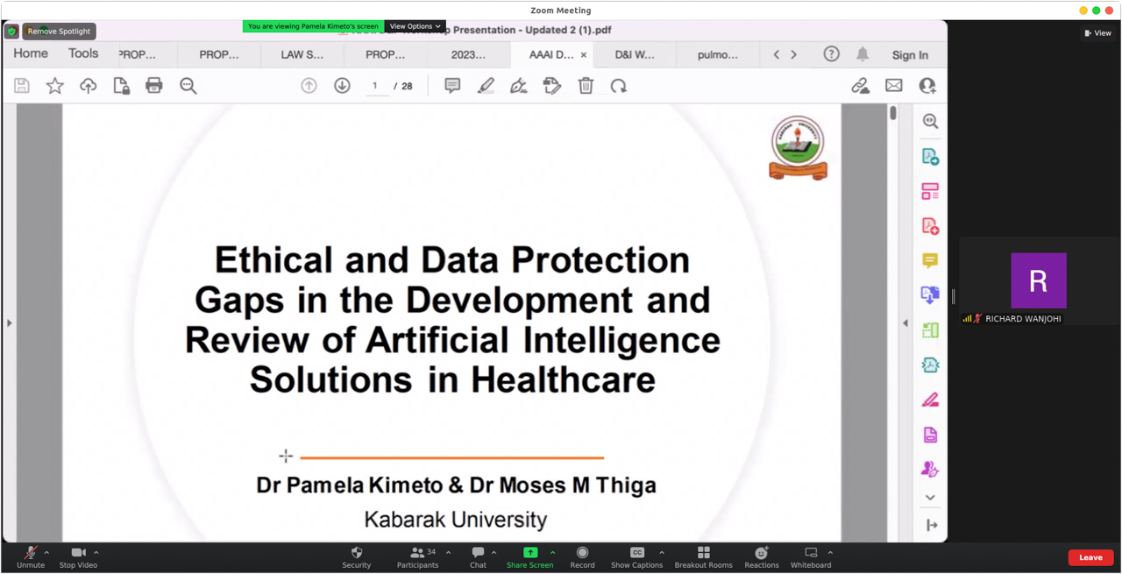Close the AAAI D... tab
This screenshot has height=574, width=1122.
[584, 55]
